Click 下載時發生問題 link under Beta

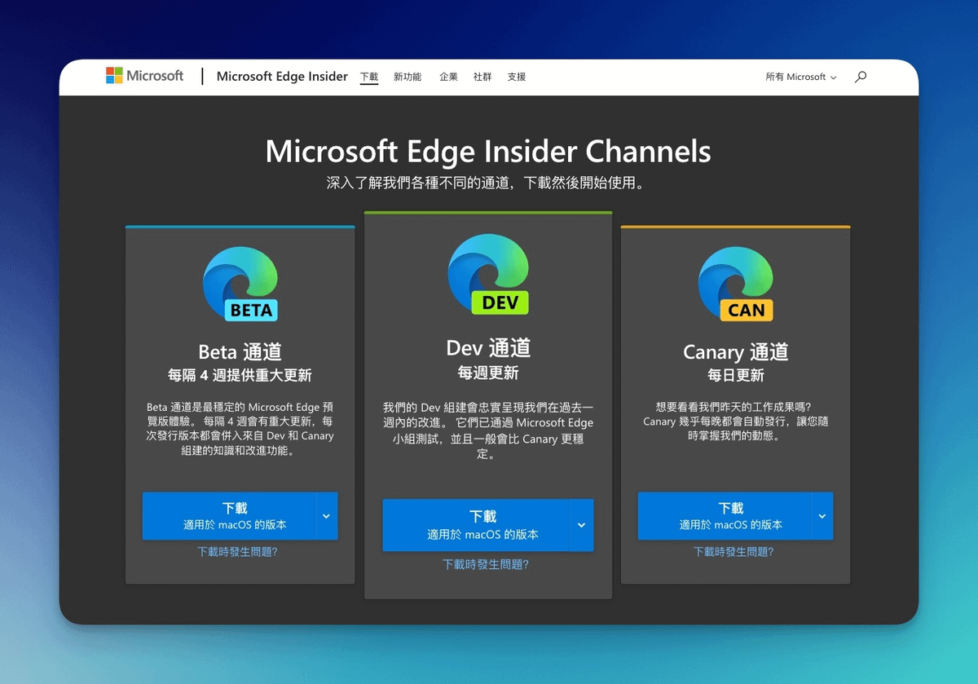(x=237, y=552)
